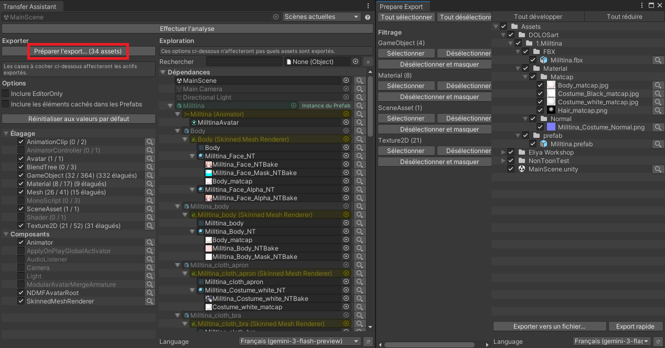Click help question mark icon near Scènes actuelles
The height and width of the screenshot is (348, 665).
click(368, 17)
